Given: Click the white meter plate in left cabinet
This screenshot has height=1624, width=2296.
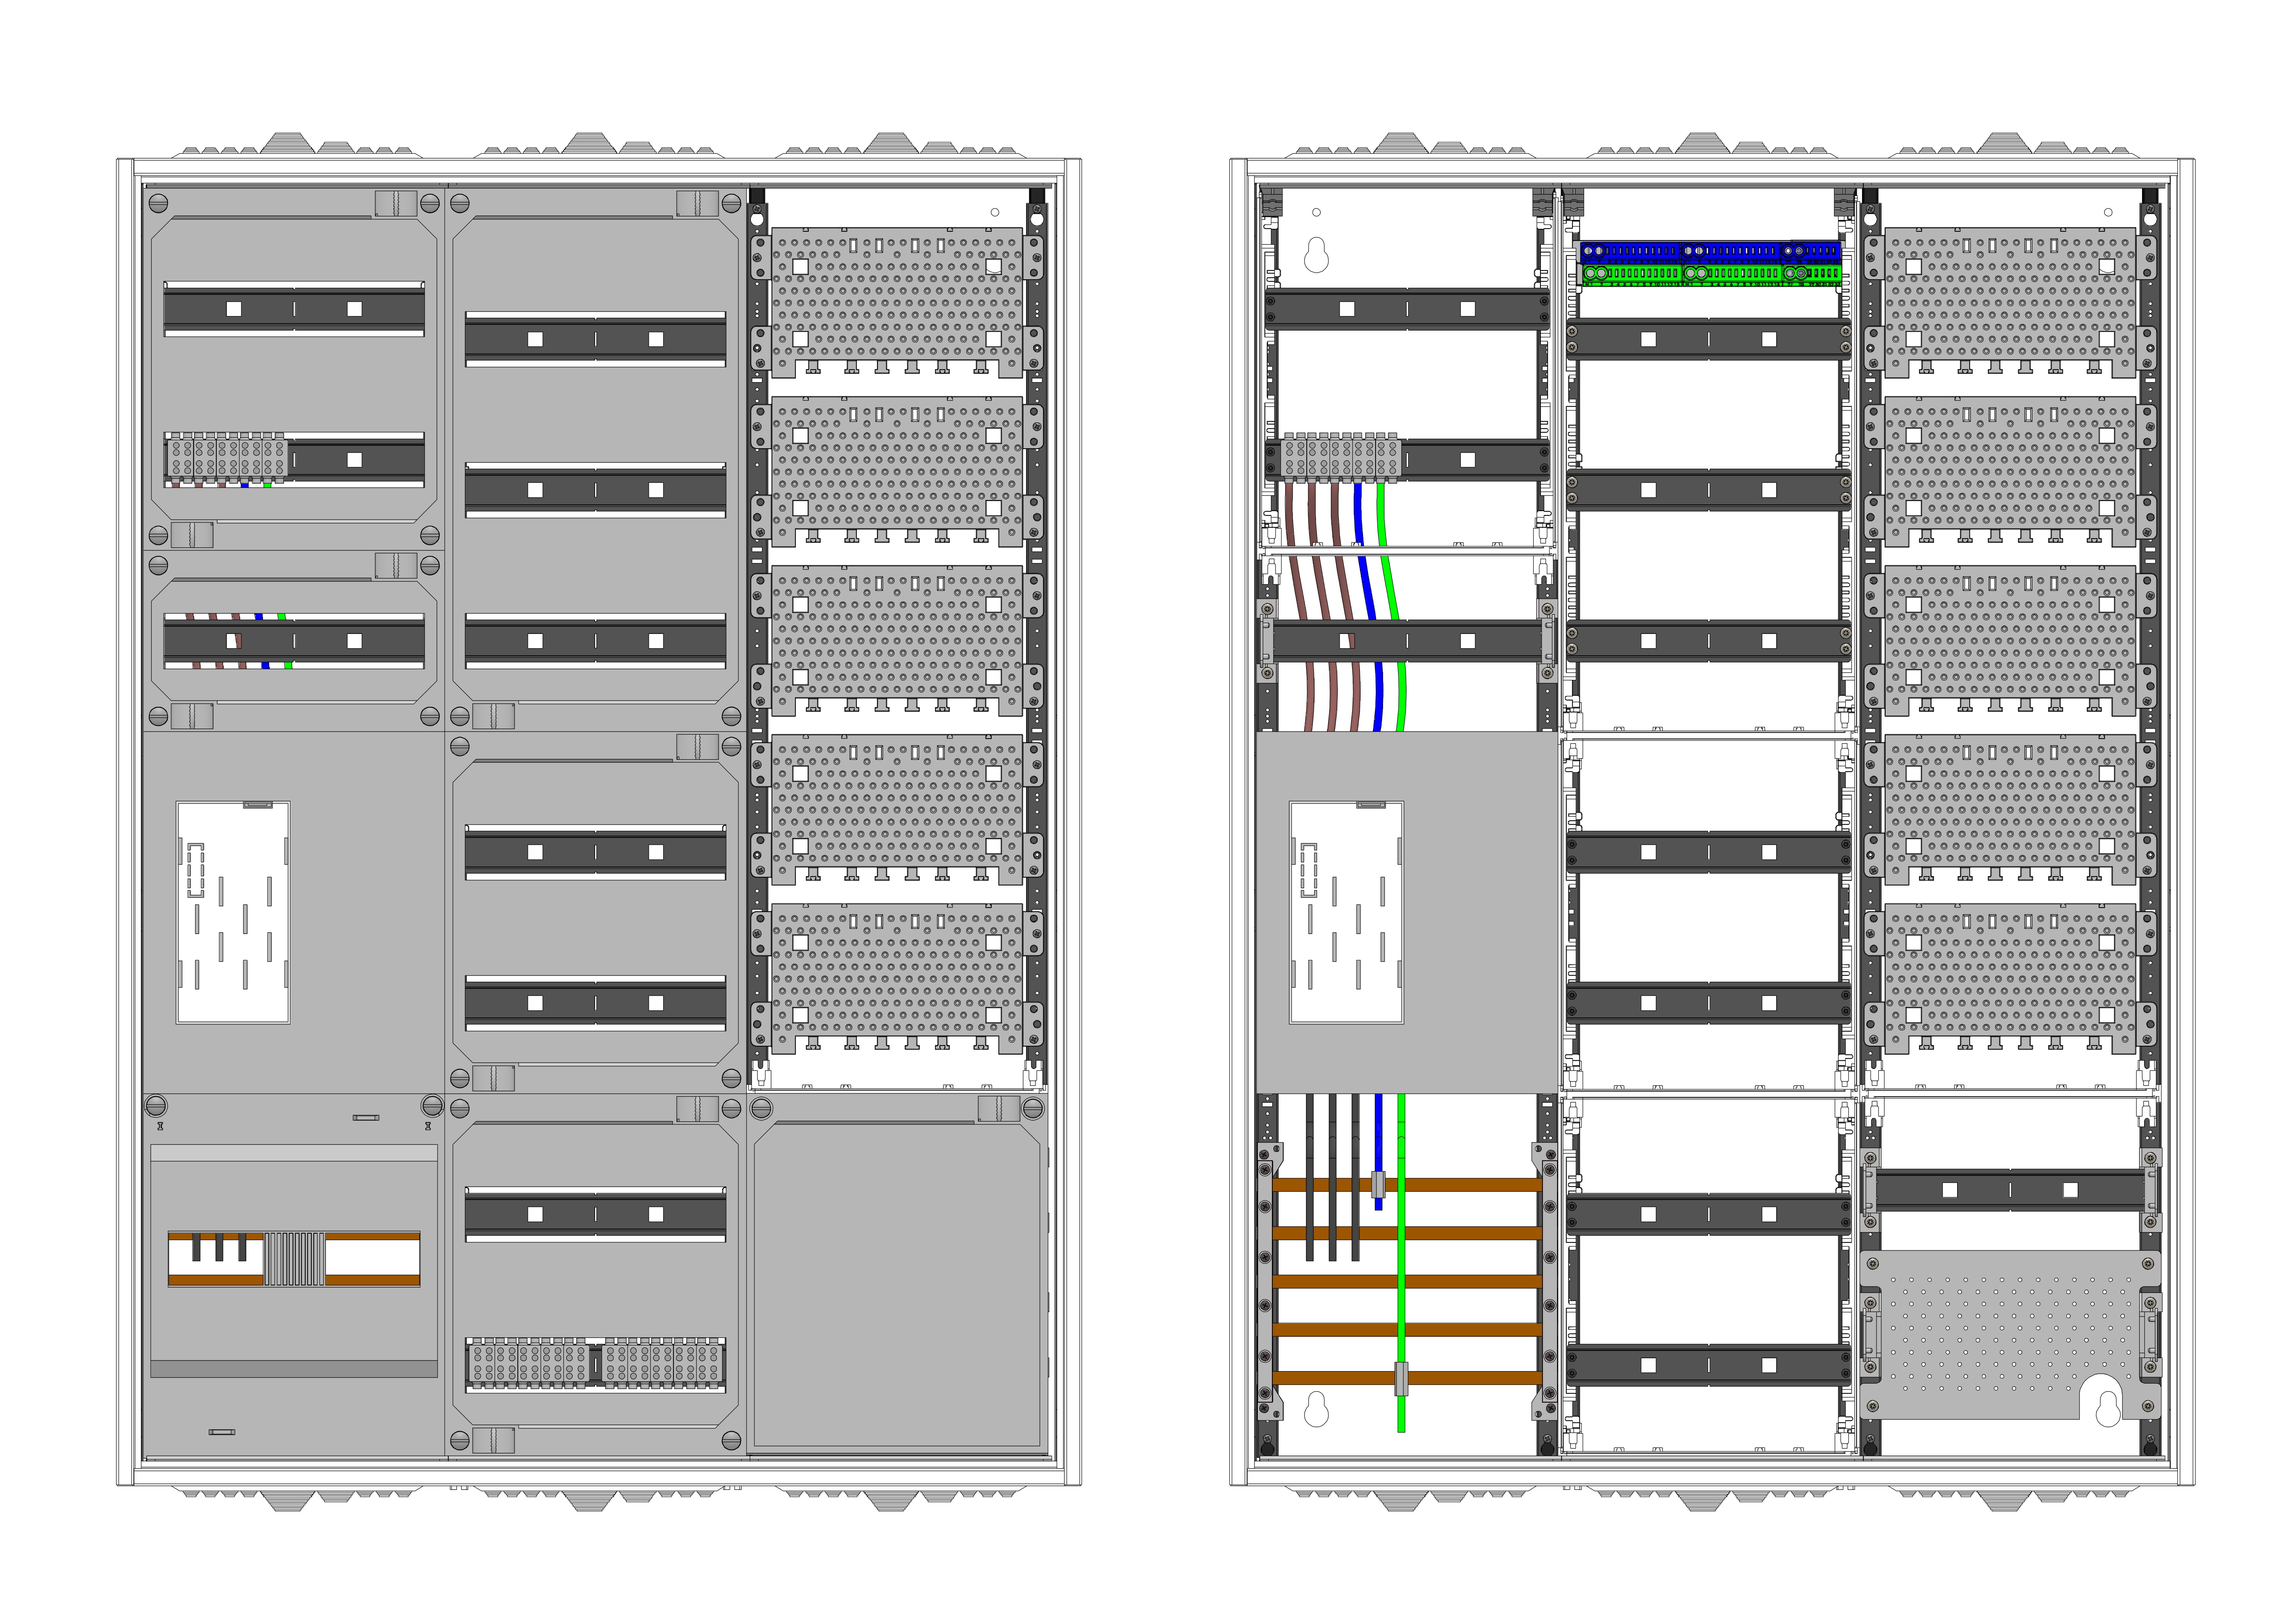Looking at the screenshot, I should point(233,912).
